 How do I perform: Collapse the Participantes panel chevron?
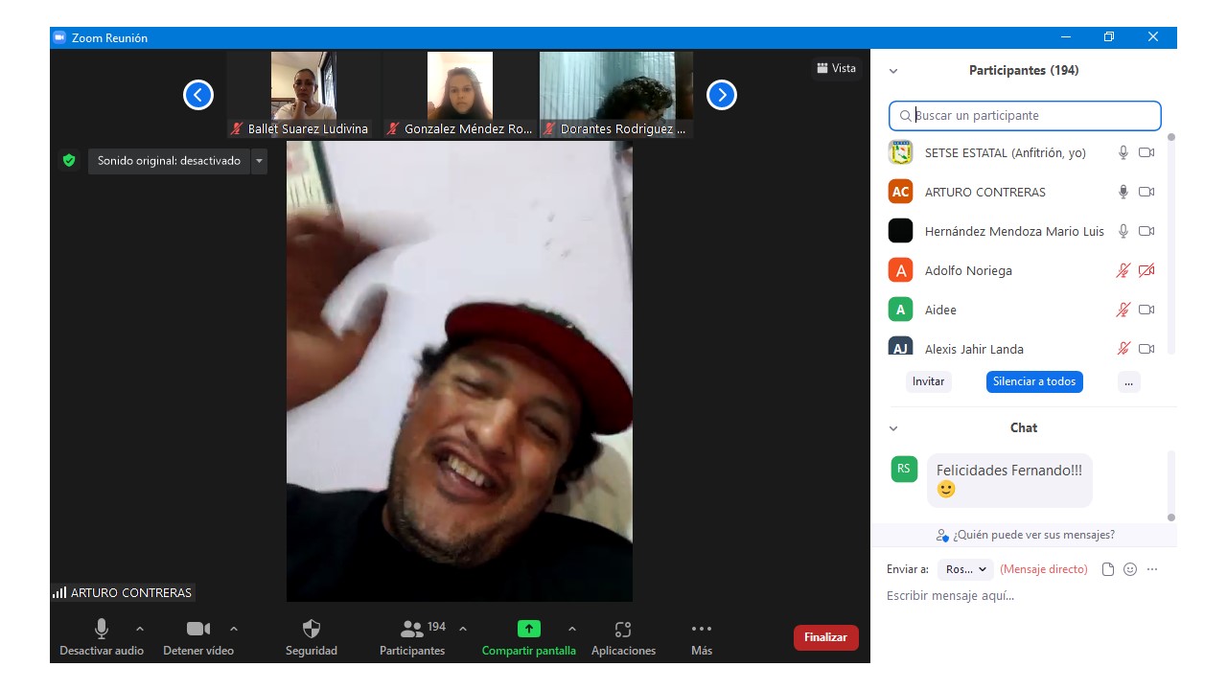893,71
